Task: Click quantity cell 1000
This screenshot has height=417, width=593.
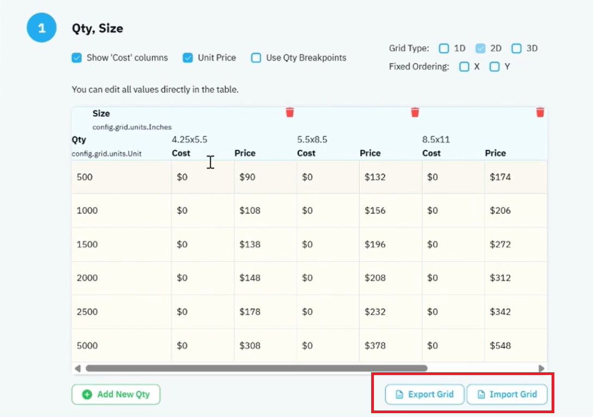Action: point(122,211)
